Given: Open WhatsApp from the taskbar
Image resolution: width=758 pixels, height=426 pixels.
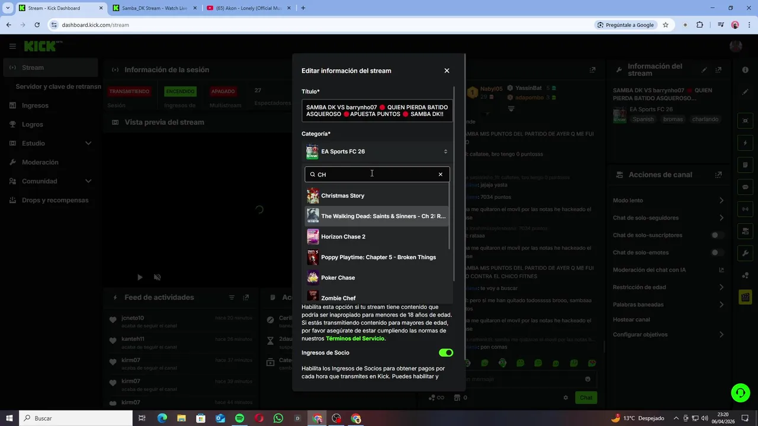Looking at the screenshot, I should (278, 418).
